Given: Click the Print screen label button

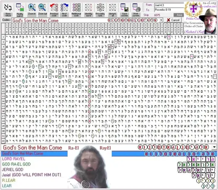Looking at the screenshot, I should [136, 15].
